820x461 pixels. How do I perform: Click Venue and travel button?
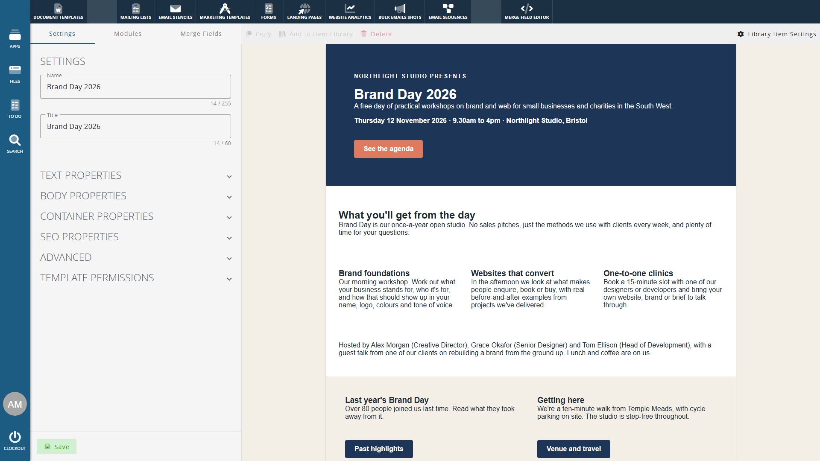(574, 449)
